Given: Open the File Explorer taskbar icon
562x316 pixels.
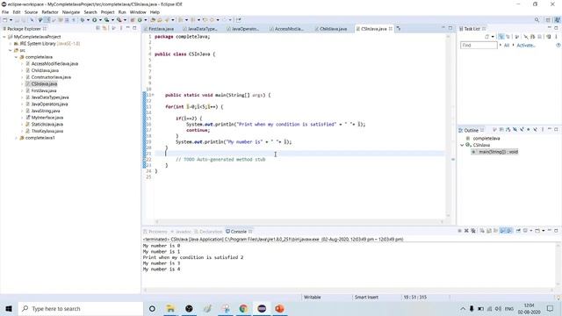Looking at the screenshot, I should pos(170,308).
